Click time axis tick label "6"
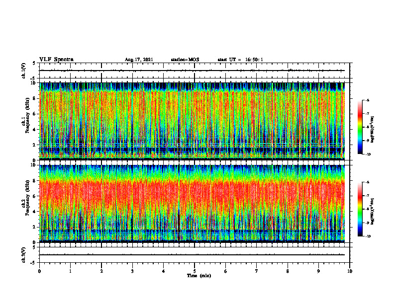Screen dimensions: 394x304 pyautogui.click(x=226, y=271)
